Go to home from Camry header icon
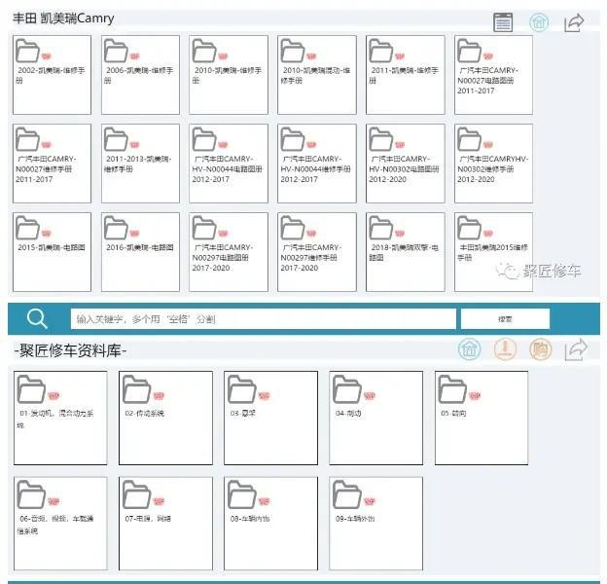This screenshot has height=584, width=607. tap(539, 21)
